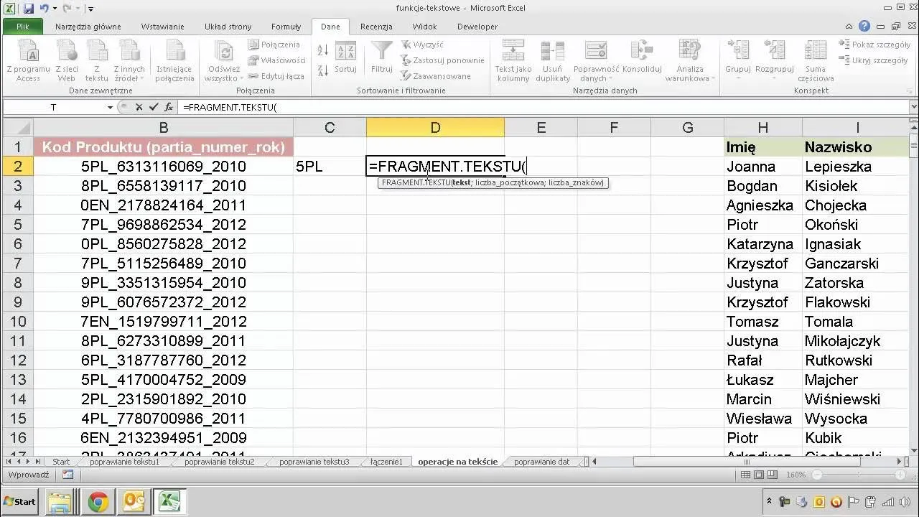Image resolution: width=919 pixels, height=517 pixels.
Task: Insert a function with the fx icon
Action: [169, 106]
